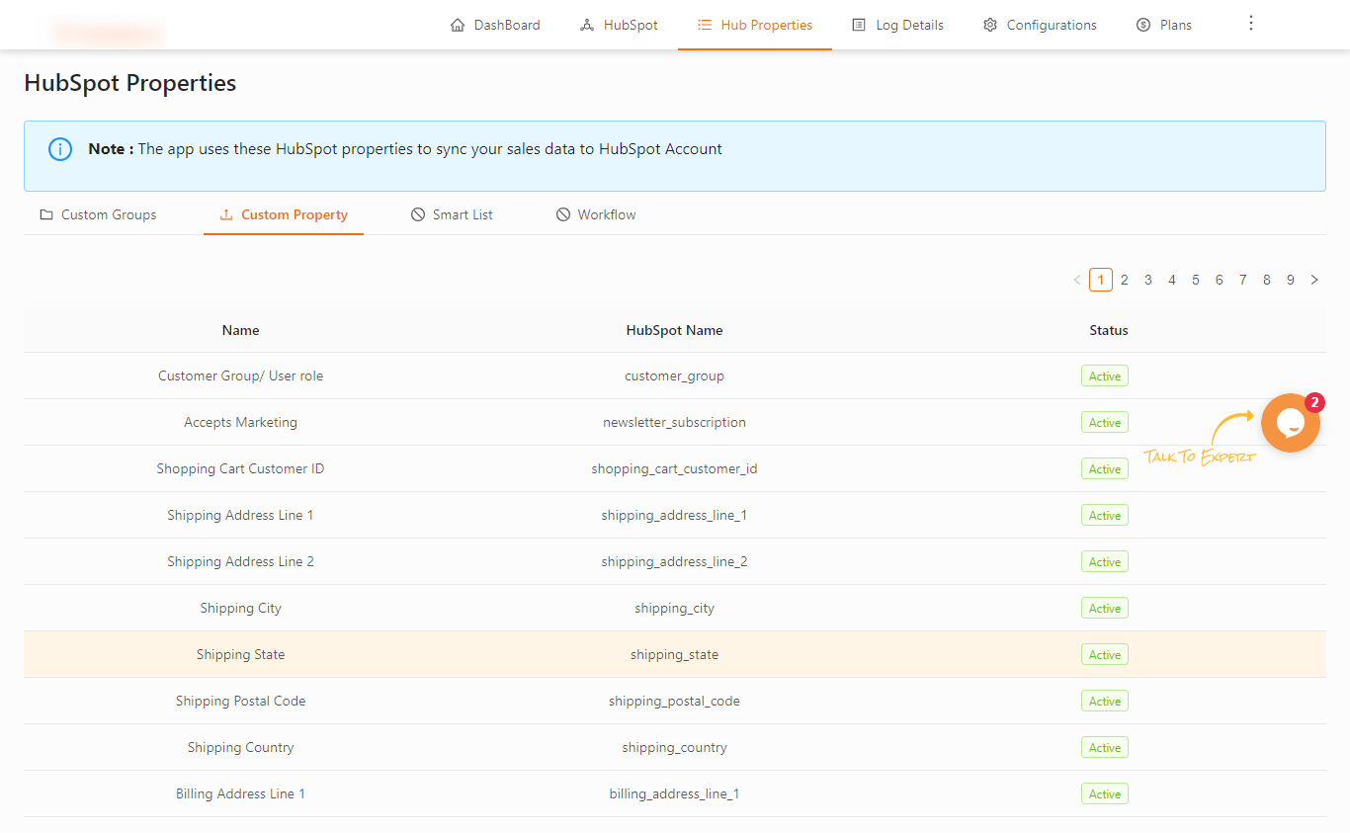Select page 1 in pagination
Screen dimensions: 1350x833
pos(1101,280)
